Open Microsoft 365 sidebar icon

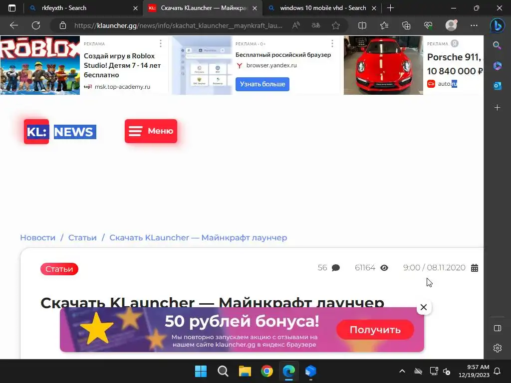point(497,66)
